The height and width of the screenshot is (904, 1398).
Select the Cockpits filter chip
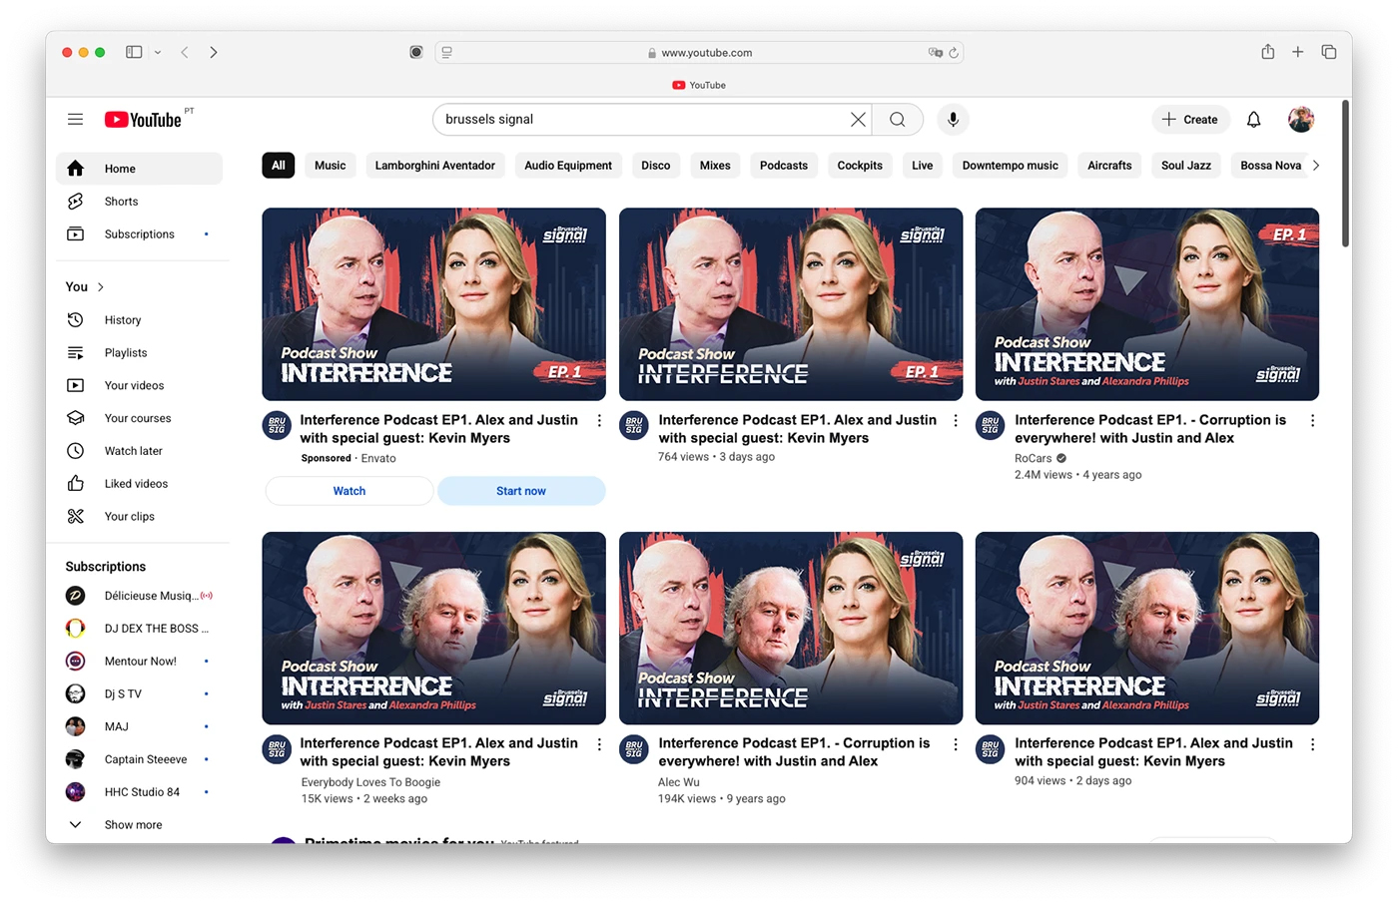click(x=860, y=166)
